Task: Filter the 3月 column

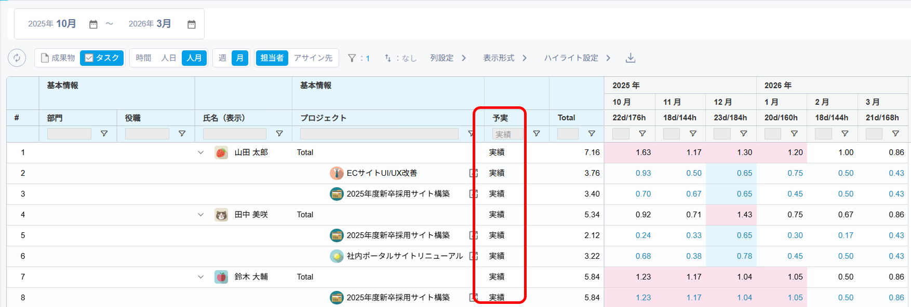Action: point(895,134)
